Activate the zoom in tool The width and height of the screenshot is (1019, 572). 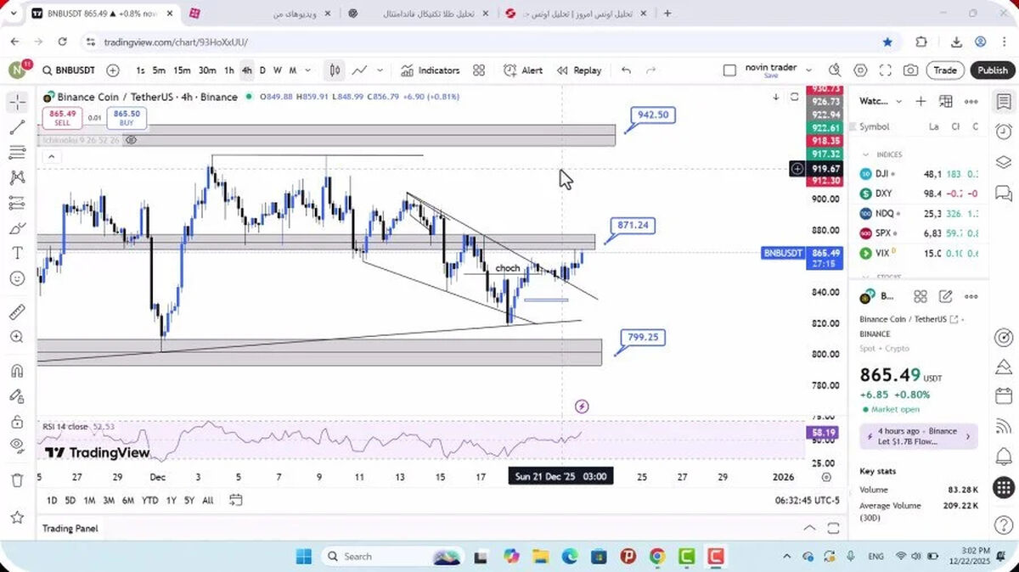17,337
